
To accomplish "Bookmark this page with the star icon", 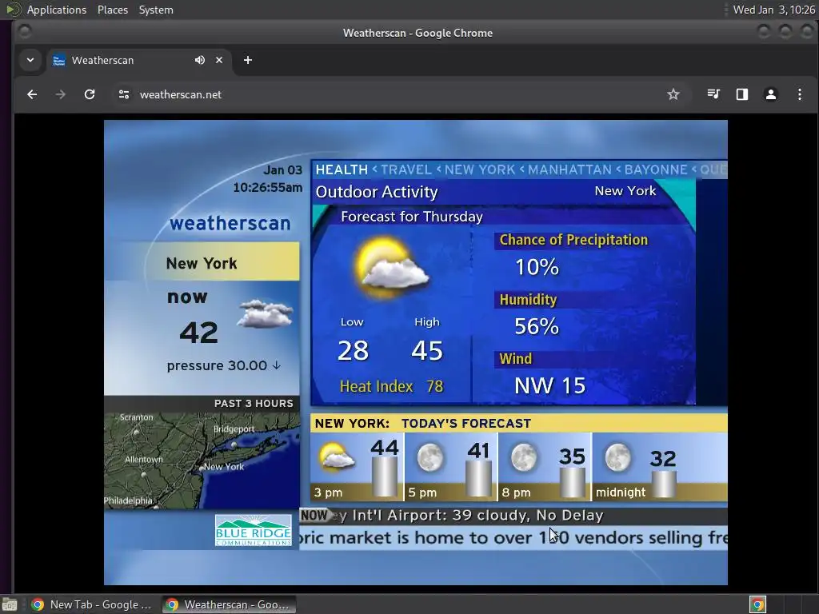I will (673, 94).
